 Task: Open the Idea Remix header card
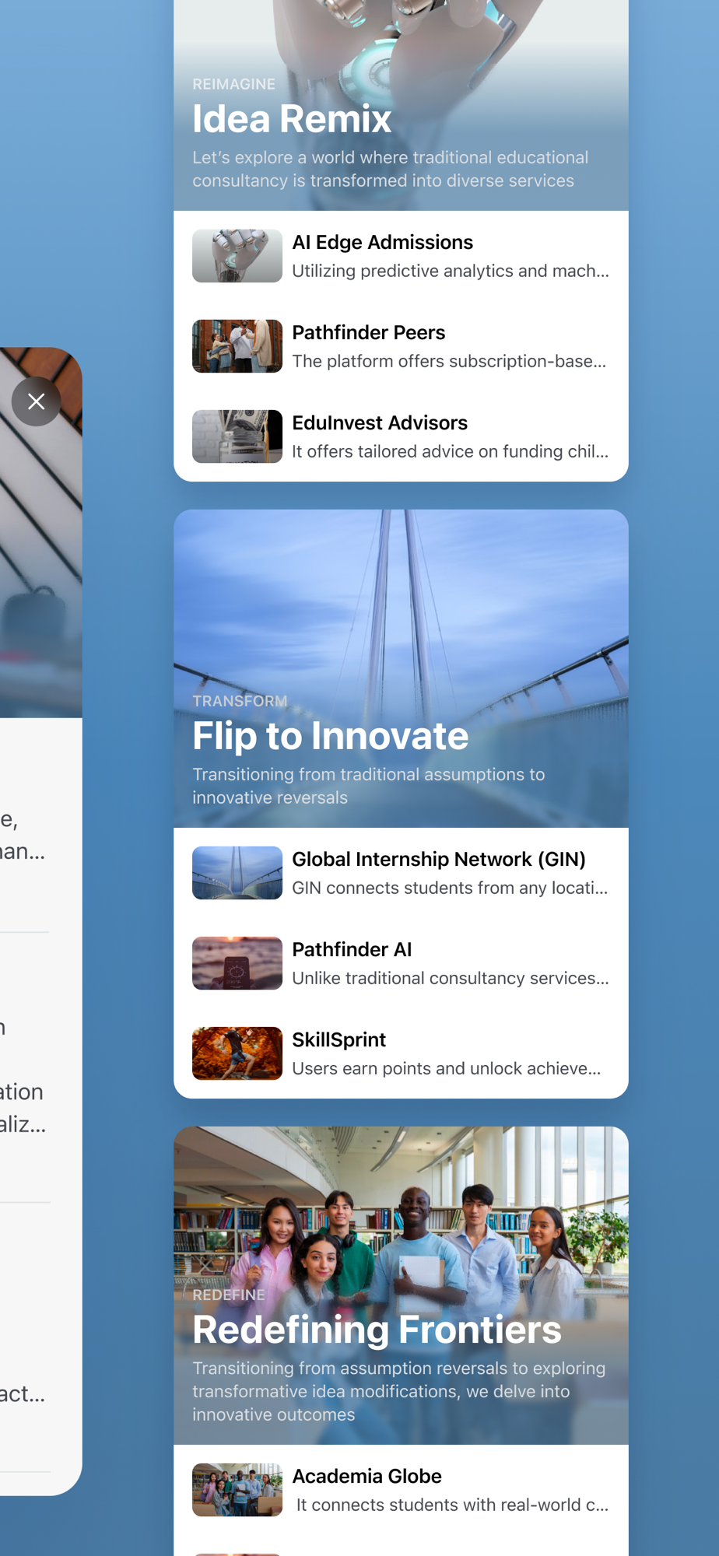(401, 105)
